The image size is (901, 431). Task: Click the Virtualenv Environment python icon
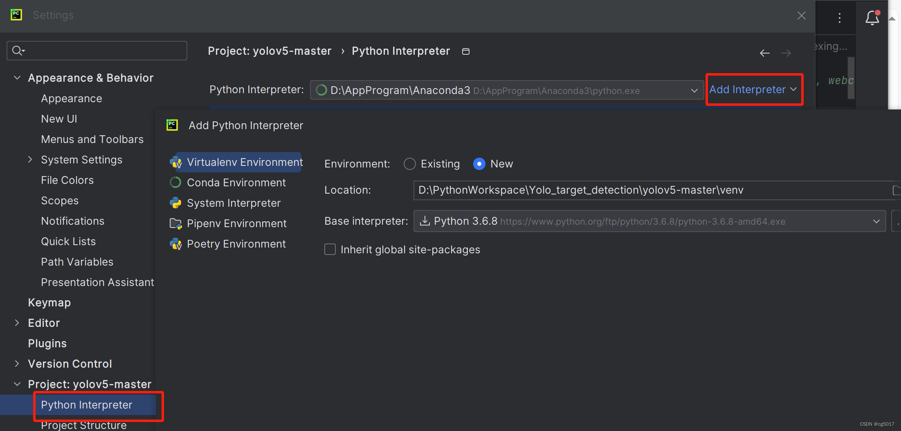click(176, 163)
